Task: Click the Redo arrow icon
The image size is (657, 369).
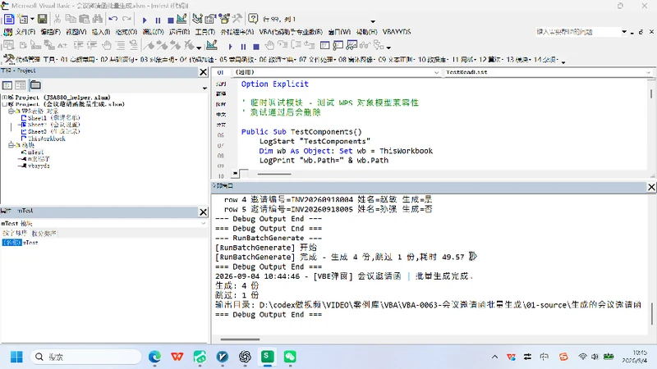Action: coord(126,19)
